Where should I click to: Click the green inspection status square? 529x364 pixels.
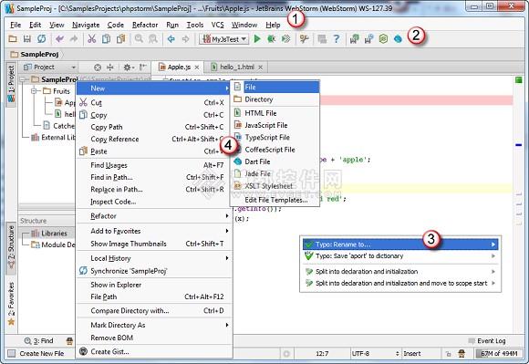tap(519, 80)
